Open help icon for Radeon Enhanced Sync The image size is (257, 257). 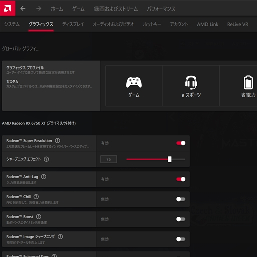pos(54,255)
